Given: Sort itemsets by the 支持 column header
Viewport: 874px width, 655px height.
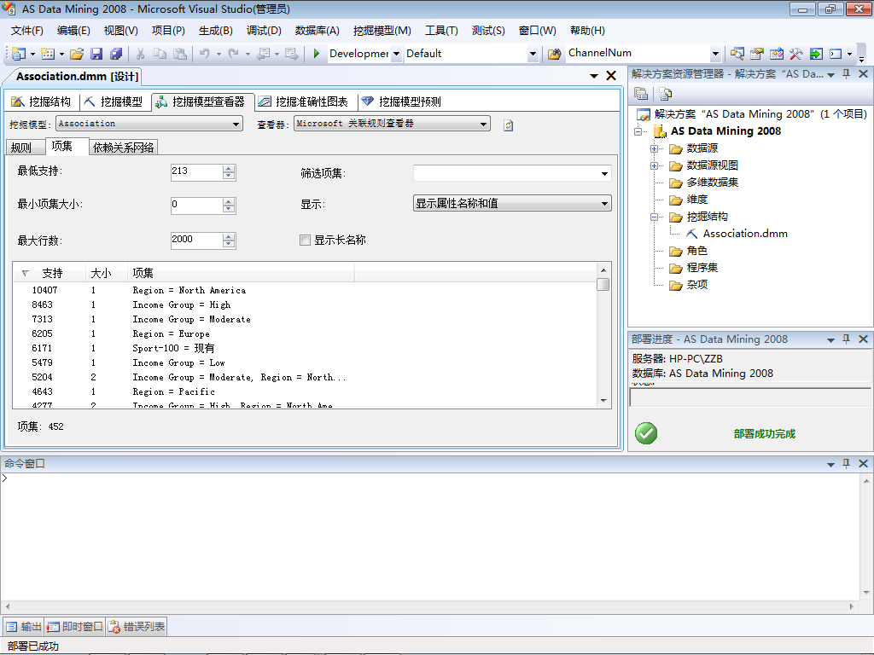Looking at the screenshot, I should [49, 273].
